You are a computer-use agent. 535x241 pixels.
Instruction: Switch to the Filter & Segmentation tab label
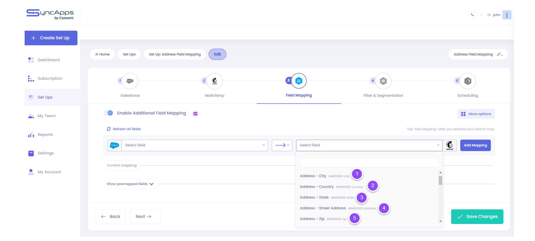(x=383, y=95)
